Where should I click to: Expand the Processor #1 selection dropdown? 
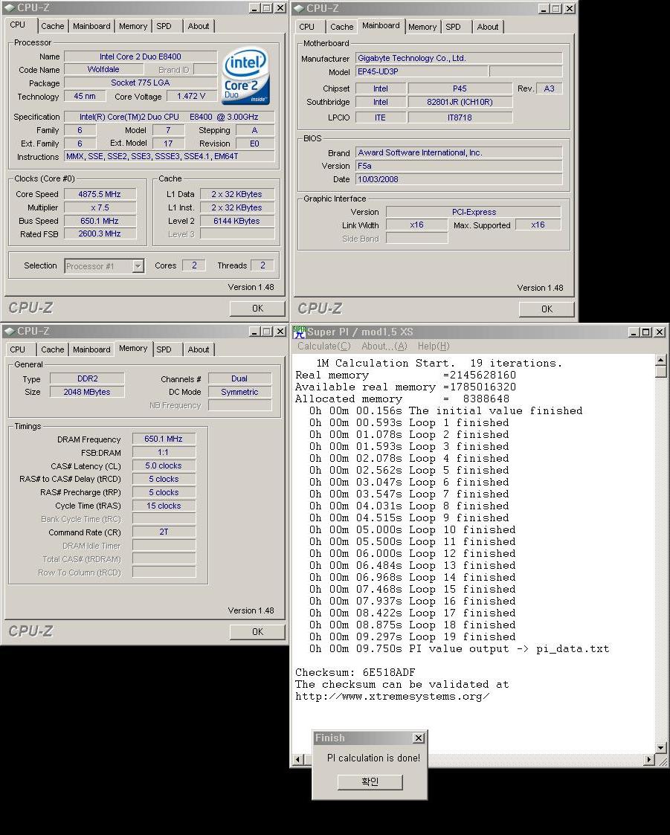pos(138,265)
